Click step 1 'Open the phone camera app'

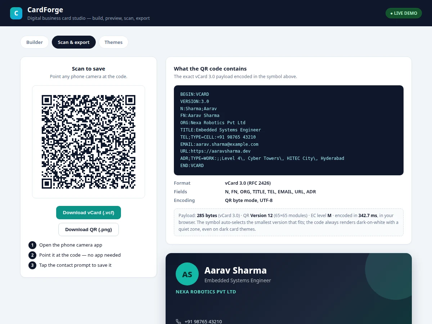point(71,245)
